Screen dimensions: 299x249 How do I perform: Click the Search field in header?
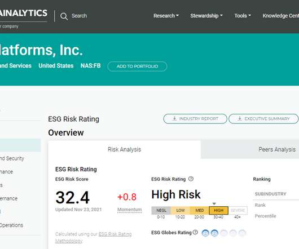(x=79, y=16)
